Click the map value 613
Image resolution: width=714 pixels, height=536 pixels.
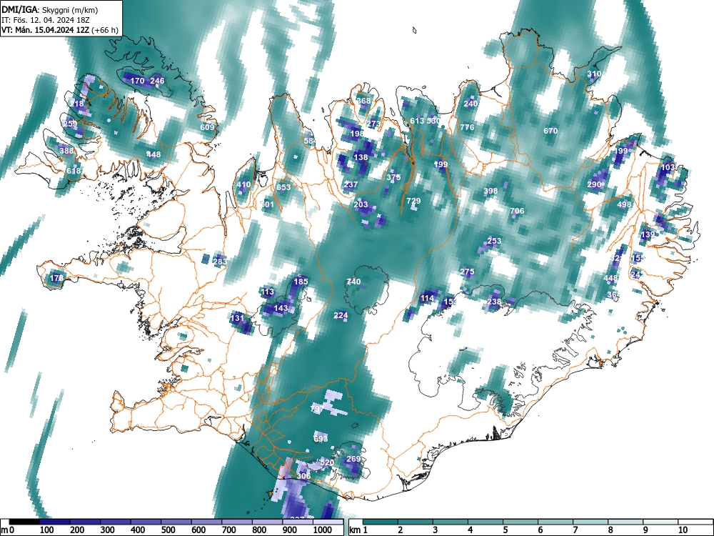coord(417,121)
